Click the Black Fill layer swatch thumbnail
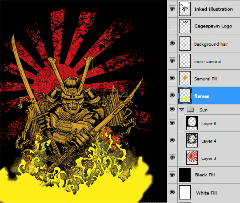The width and height of the screenshot is (240, 203). coord(185,175)
